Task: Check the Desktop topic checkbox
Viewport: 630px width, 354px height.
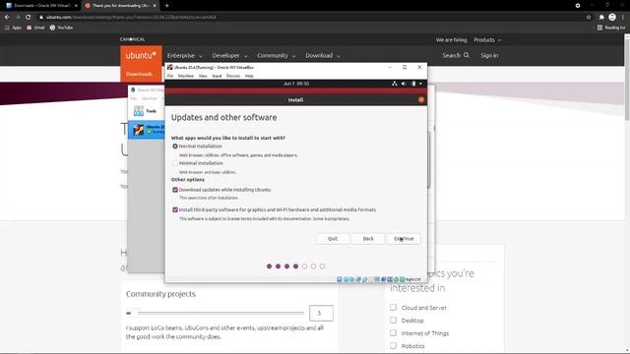Action: [393, 321]
